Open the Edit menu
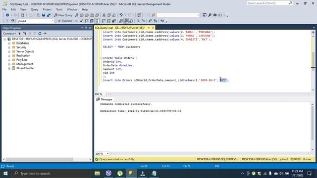The image size is (317, 178). tap(13, 9)
